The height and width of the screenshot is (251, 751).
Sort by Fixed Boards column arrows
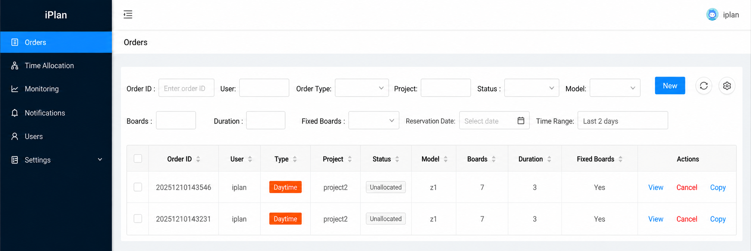(x=620, y=159)
